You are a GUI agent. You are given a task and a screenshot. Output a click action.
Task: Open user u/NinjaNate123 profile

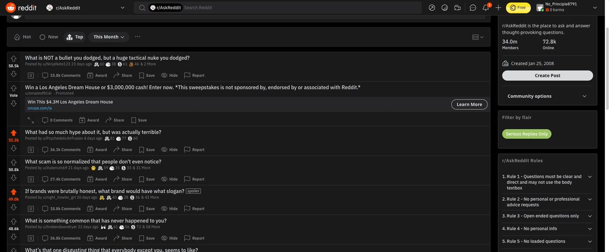point(56,64)
